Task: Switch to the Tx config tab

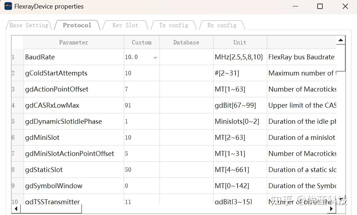Action: (x=173, y=25)
